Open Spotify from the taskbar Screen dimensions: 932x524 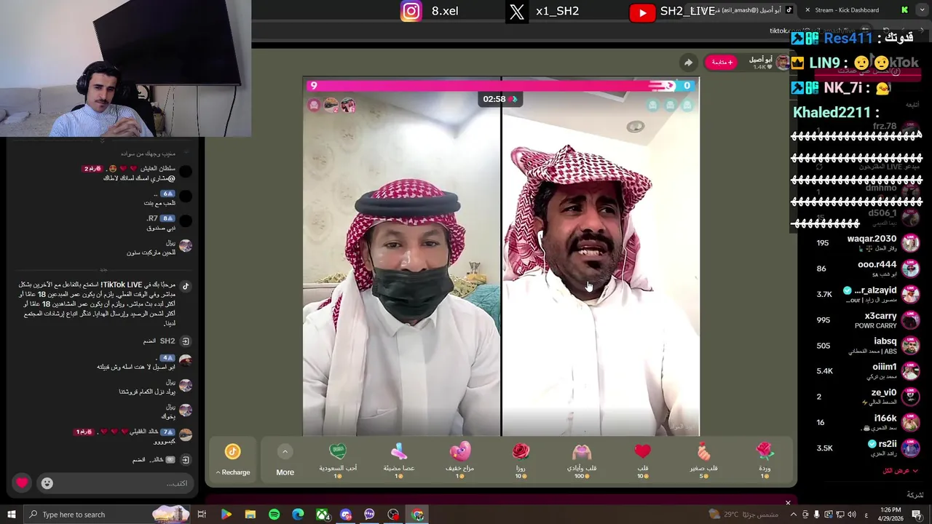[x=274, y=515]
